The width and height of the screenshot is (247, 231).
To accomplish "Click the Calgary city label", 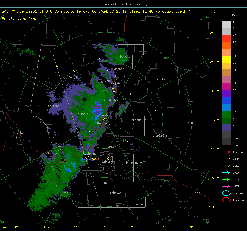I will tap(107, 162).
